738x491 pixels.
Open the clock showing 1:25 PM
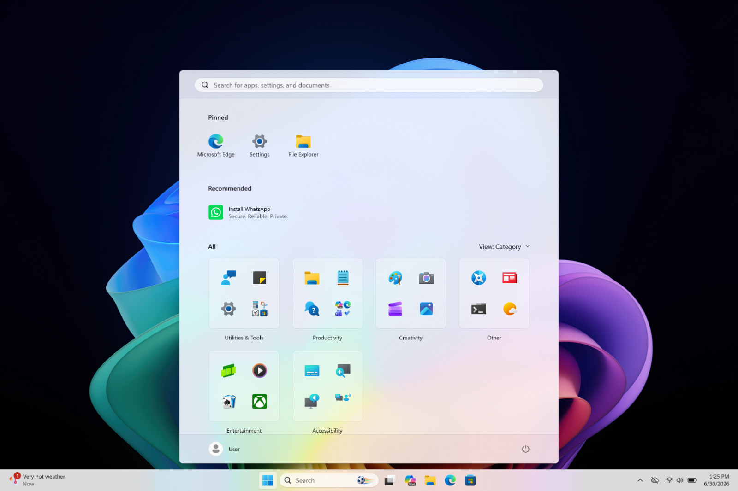point(716,480)
